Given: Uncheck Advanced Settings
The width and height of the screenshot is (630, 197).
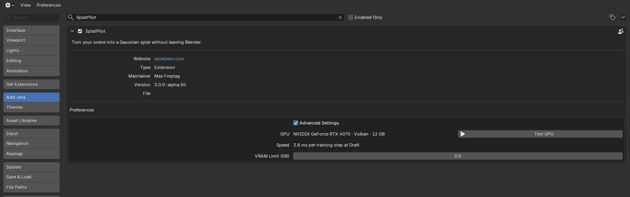Looking at the screenshot, I should coord(296,123).
